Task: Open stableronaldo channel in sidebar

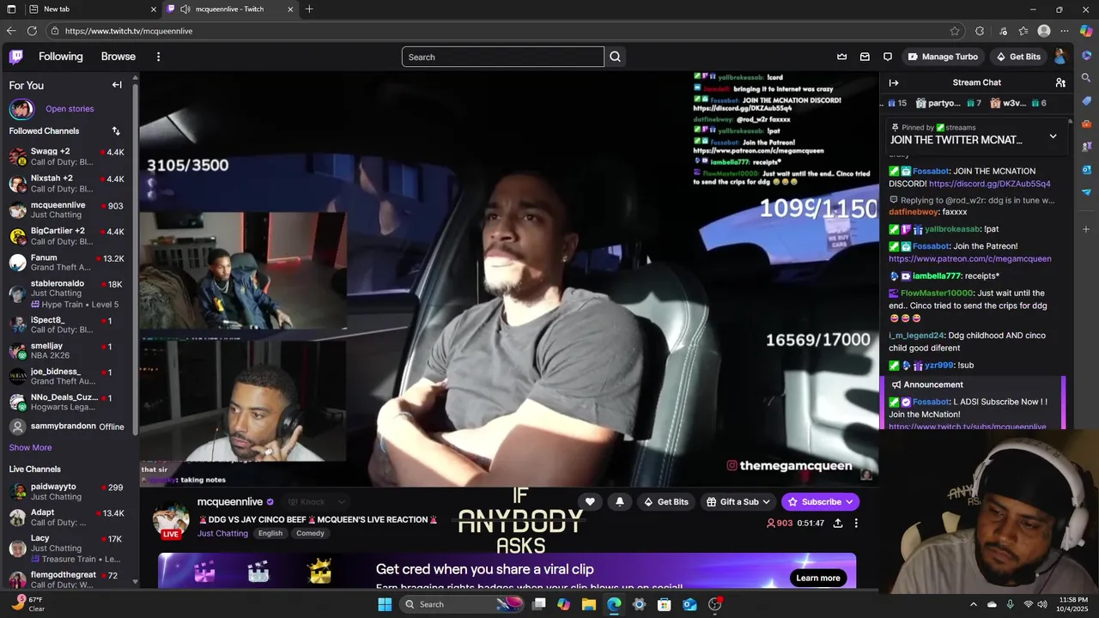Action: pos(67,294)
